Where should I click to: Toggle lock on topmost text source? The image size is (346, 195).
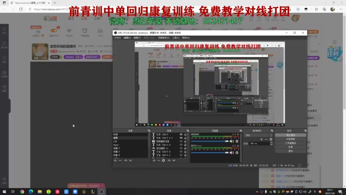pyautogui.click(x=185, y=134)
